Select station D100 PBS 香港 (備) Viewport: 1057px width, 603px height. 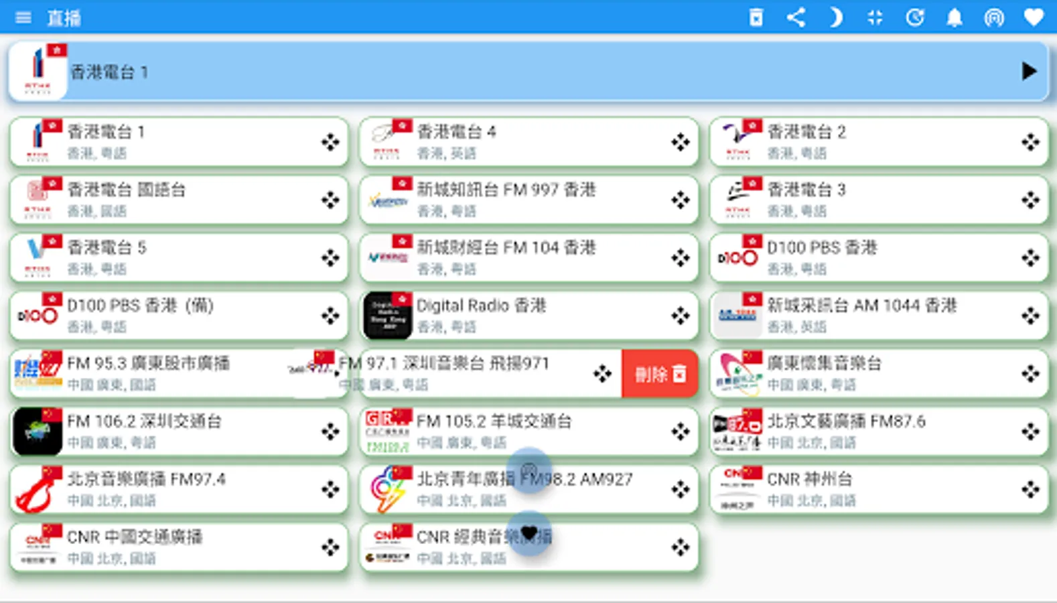[x=179, y=316]
